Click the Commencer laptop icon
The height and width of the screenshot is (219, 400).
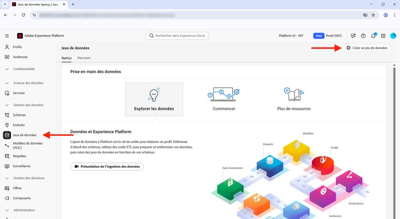[x=223, y=94]
